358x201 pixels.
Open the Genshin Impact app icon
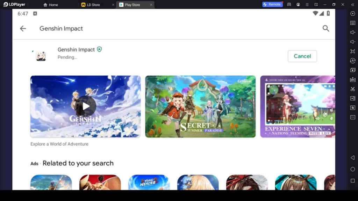(41, 56)
